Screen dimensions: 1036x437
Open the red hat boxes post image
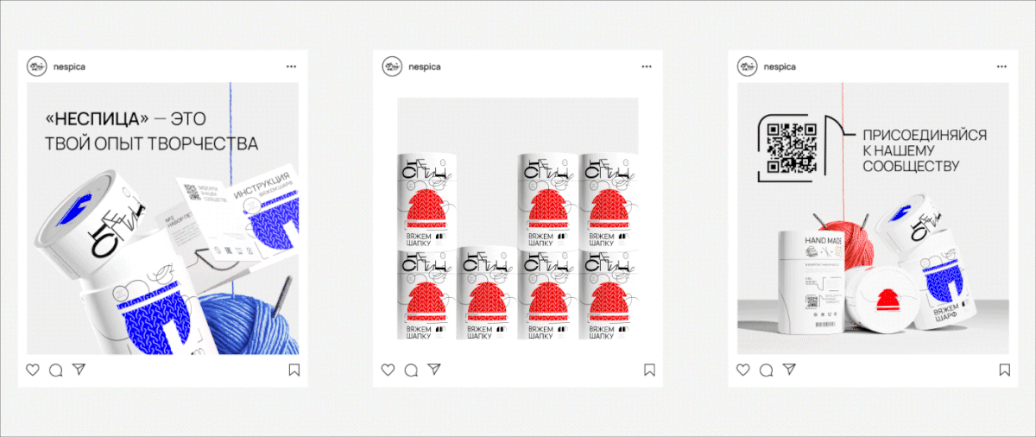517,218
